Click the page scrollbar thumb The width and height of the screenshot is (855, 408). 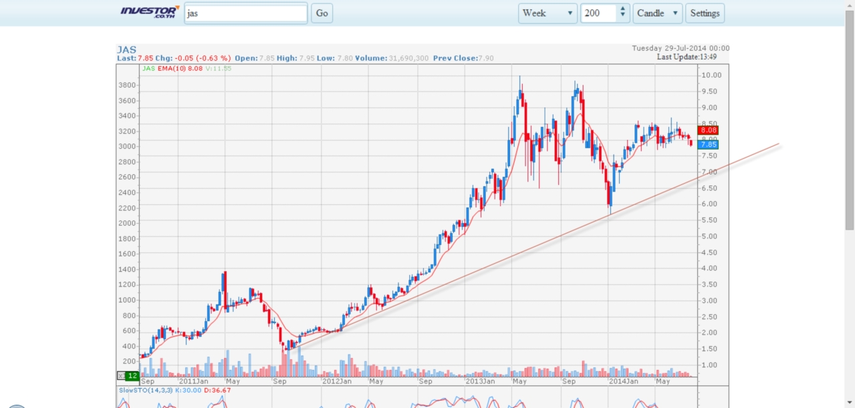849,120
